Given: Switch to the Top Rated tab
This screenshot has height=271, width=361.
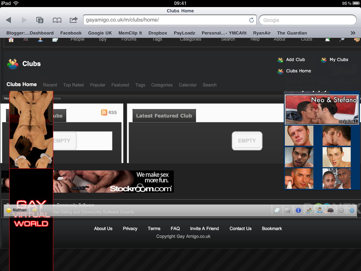Looking at the screenshot, I should [x=73, y=85].
